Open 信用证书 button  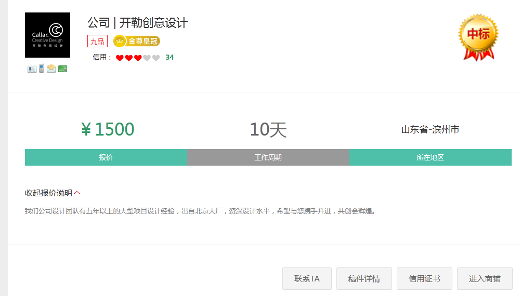tap(424, 279)
